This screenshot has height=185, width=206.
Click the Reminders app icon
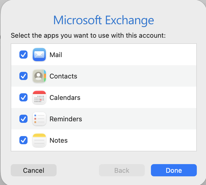[39, 119]
